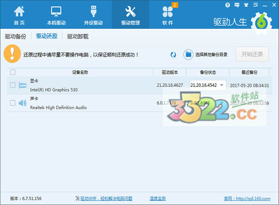Click version text 6.7.51.156
The image size is (279, 205).
point(32,198)
